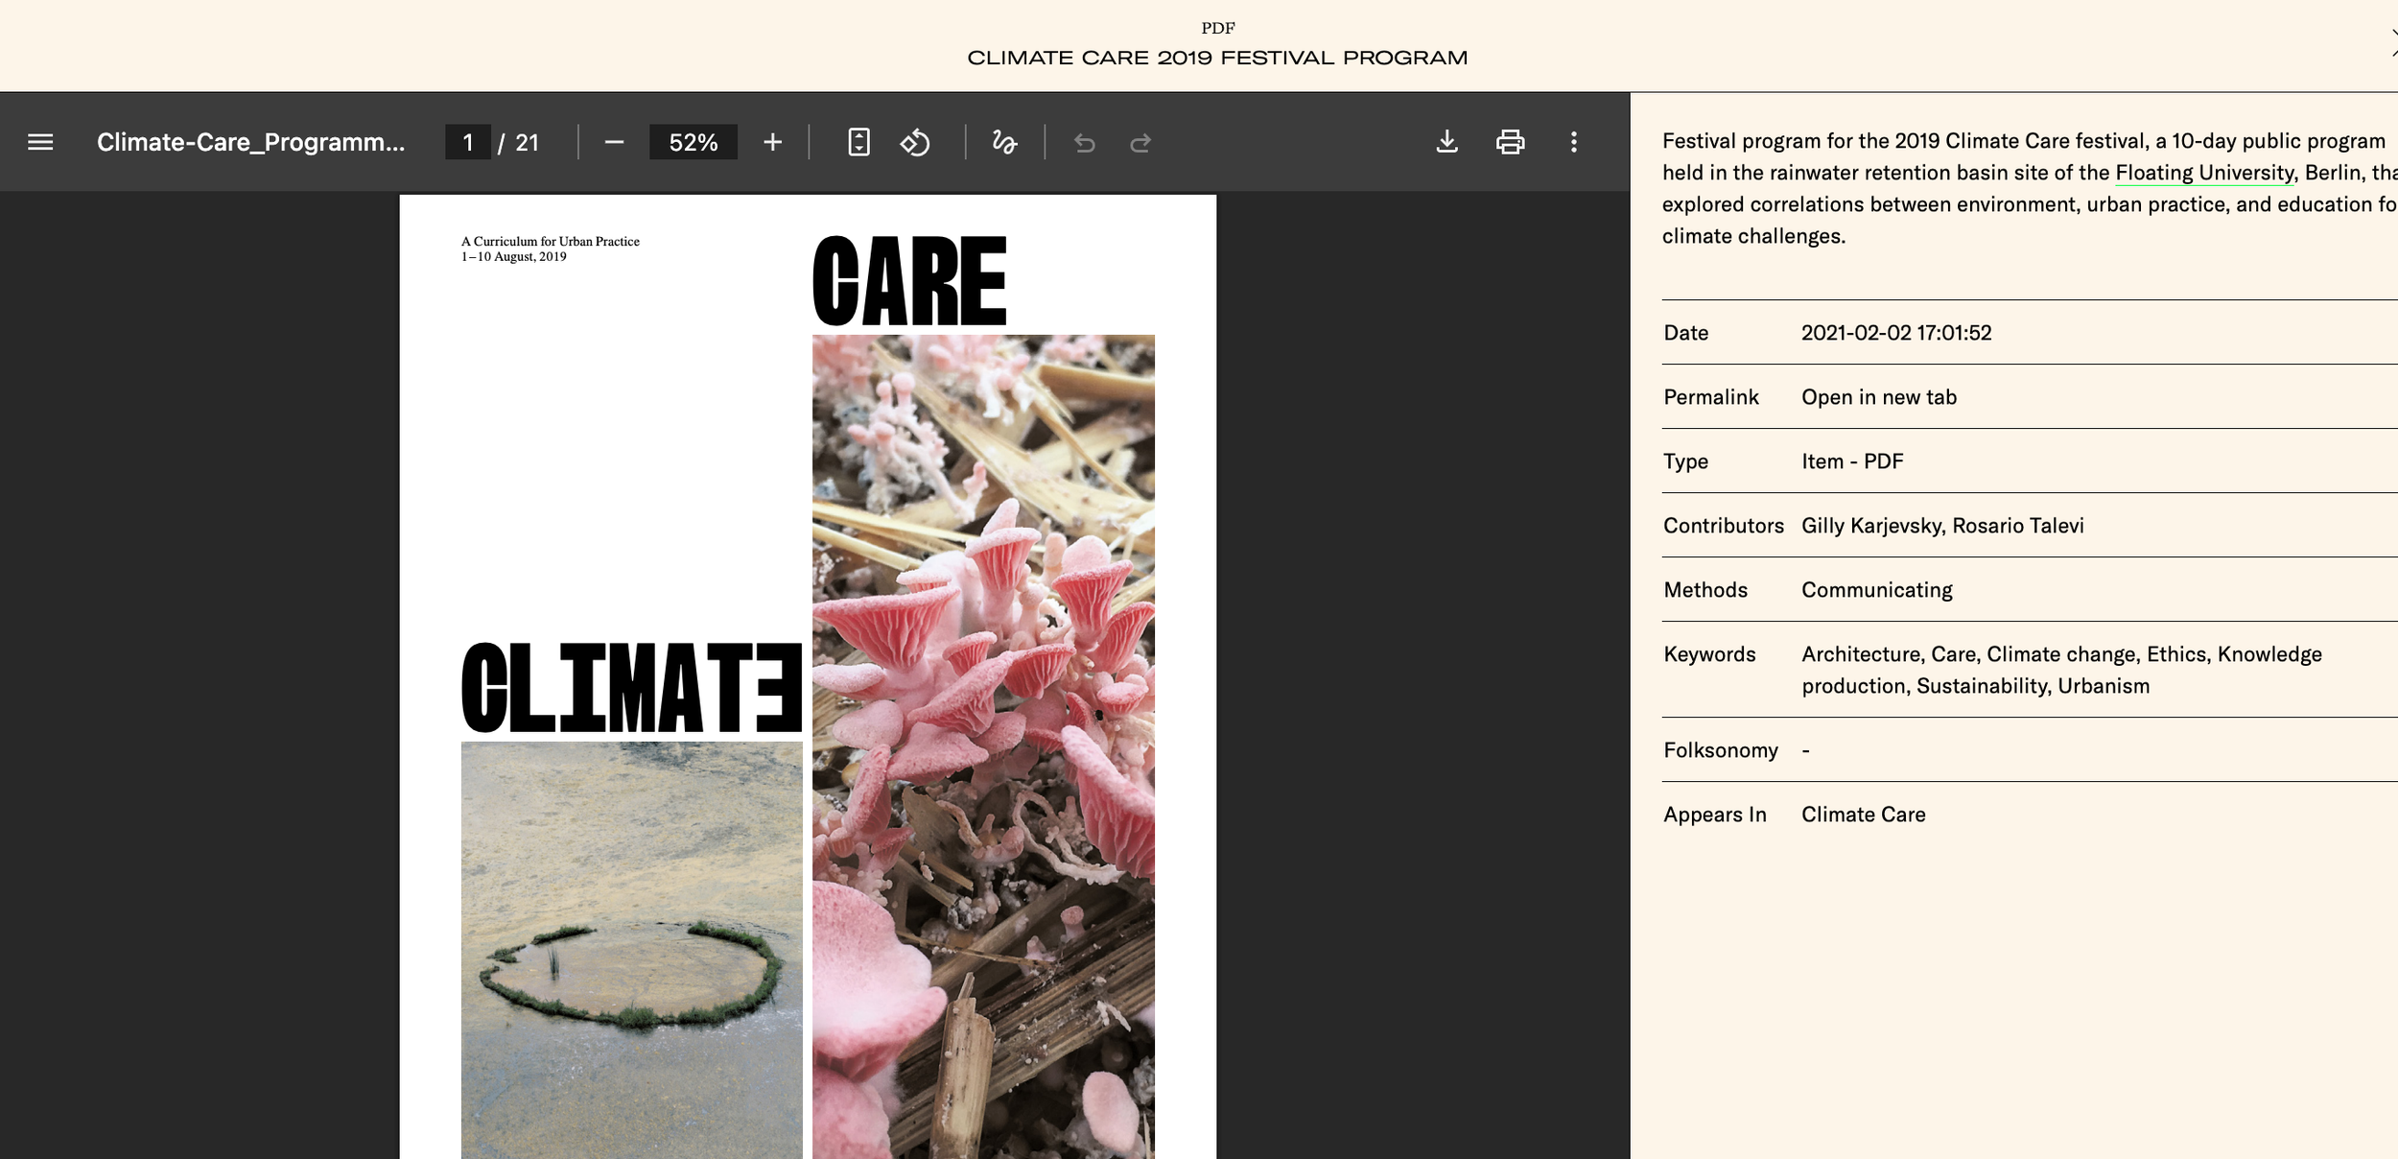Toggle fit-to-page view icon
The height and width of the screenshot is (1159, 2398).
click(858, 142)
